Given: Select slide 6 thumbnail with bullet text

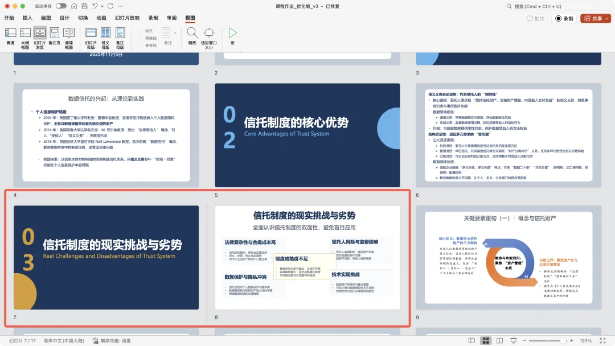Looking at the screenshot, I should (x=509, y=135).
